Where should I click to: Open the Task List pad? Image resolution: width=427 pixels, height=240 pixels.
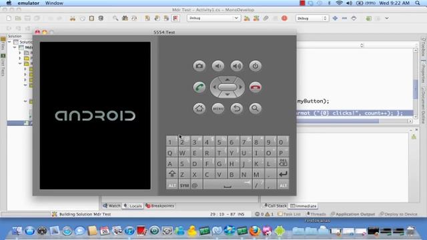pos(289,214)
